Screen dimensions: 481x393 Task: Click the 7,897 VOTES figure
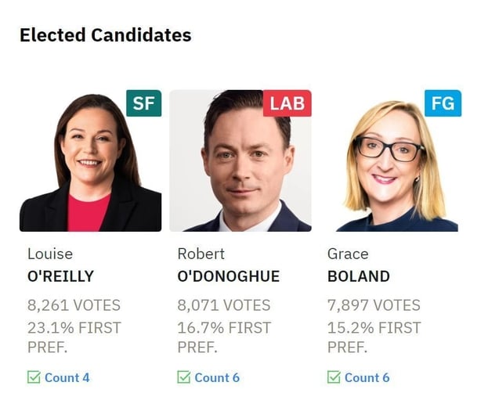point(374,305)
